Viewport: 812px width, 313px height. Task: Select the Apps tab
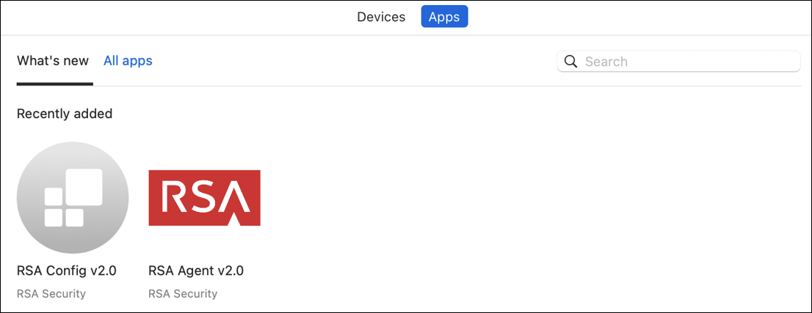[444, 17]
